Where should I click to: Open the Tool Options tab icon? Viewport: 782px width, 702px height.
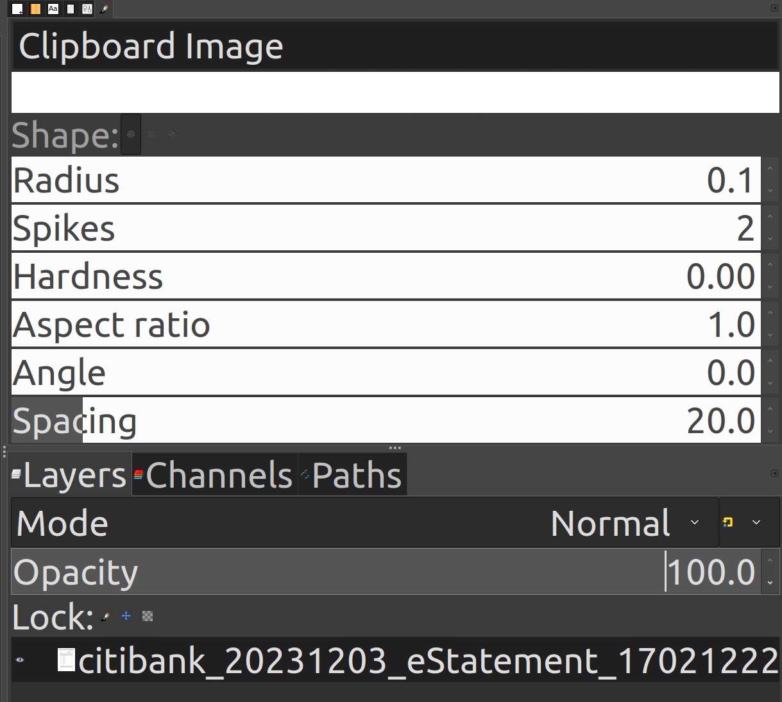87,9
